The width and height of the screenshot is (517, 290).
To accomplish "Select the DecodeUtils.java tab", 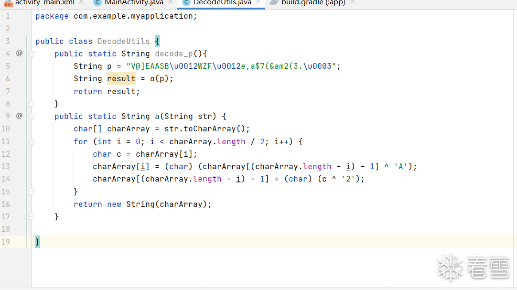I will tap(222, 3).
